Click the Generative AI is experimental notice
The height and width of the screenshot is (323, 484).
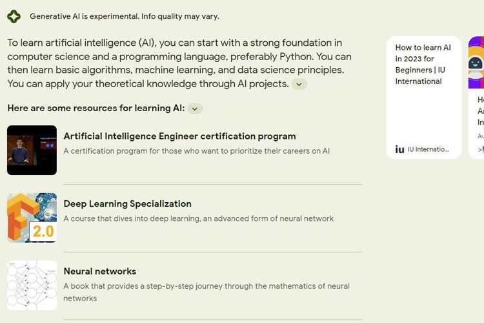[x=125, y=16]
